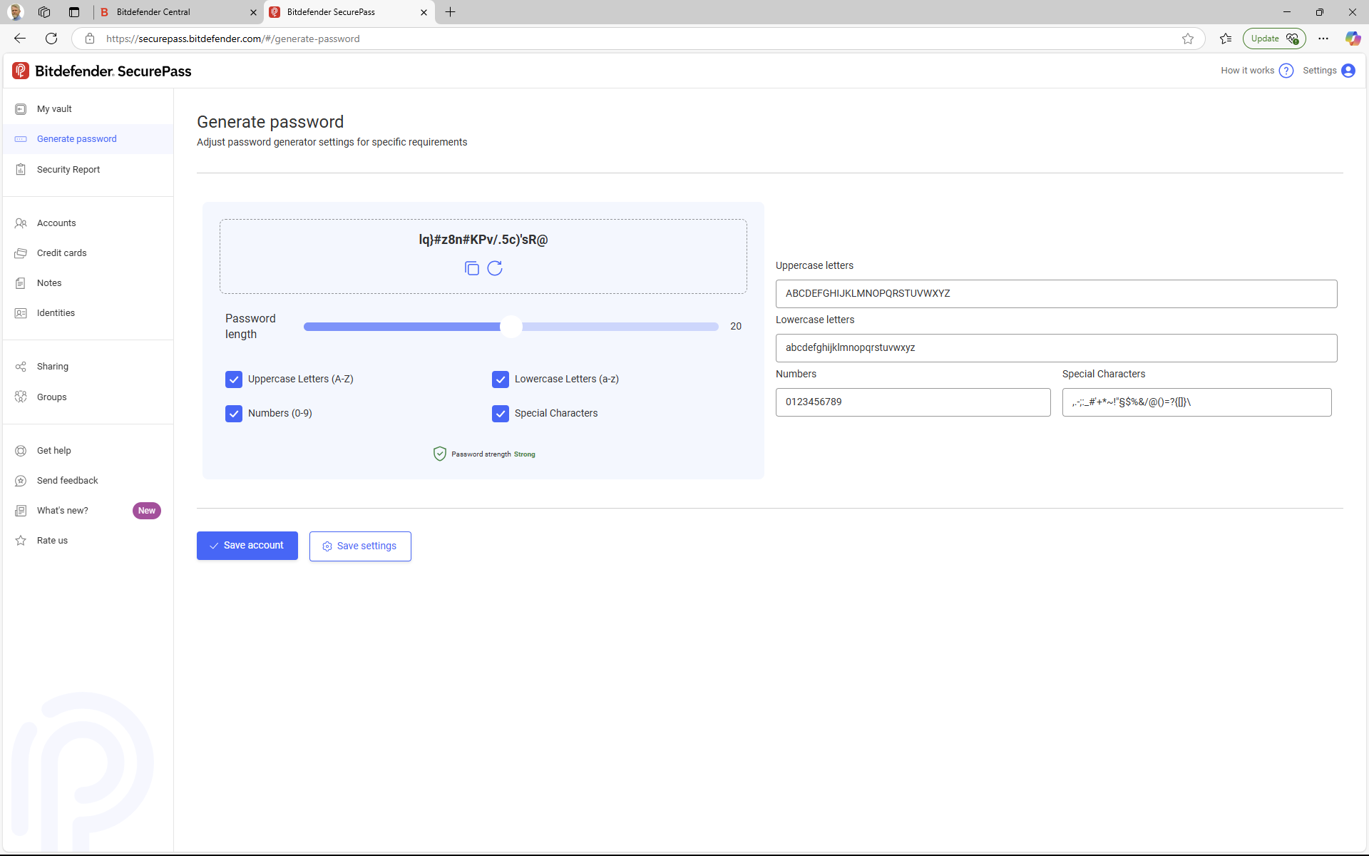Open the Security Report section
The width and height of the screenshot is (1369, 856).
pyautogui.click(x=68, y=169)
